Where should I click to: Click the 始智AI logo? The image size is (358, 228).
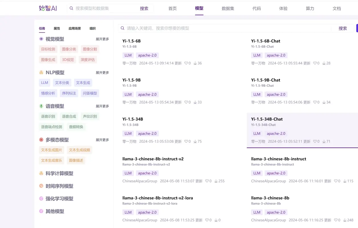click(x=48, y=8)
